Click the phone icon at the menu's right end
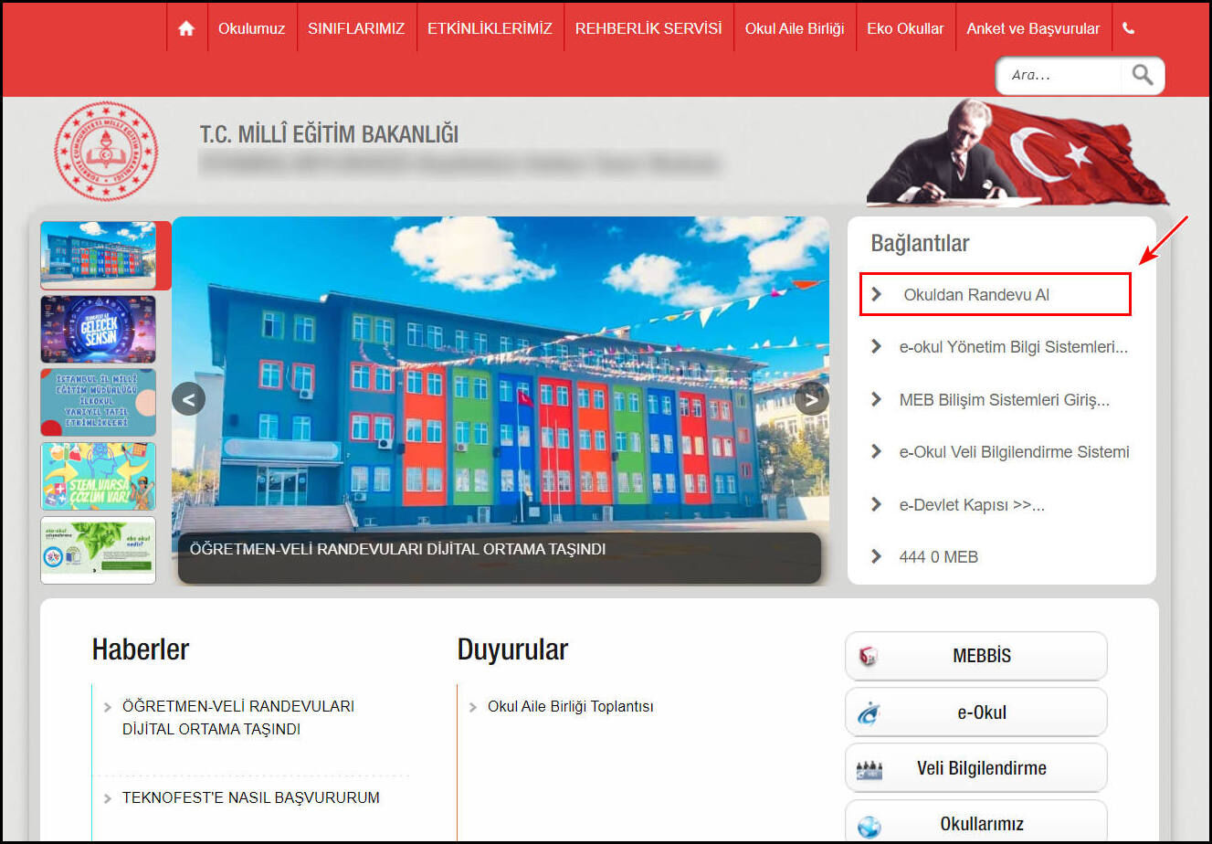Screen dimensions: 1212x844 click(x=1129, y=27)
